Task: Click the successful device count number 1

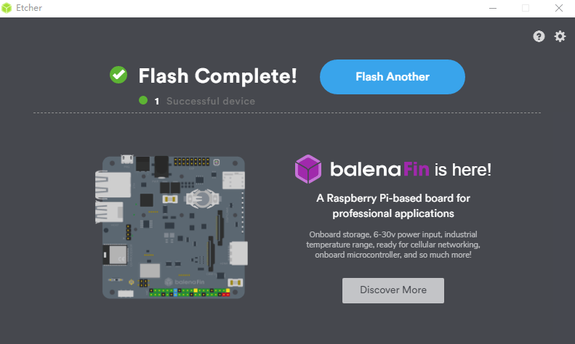Action: [156, 101]
